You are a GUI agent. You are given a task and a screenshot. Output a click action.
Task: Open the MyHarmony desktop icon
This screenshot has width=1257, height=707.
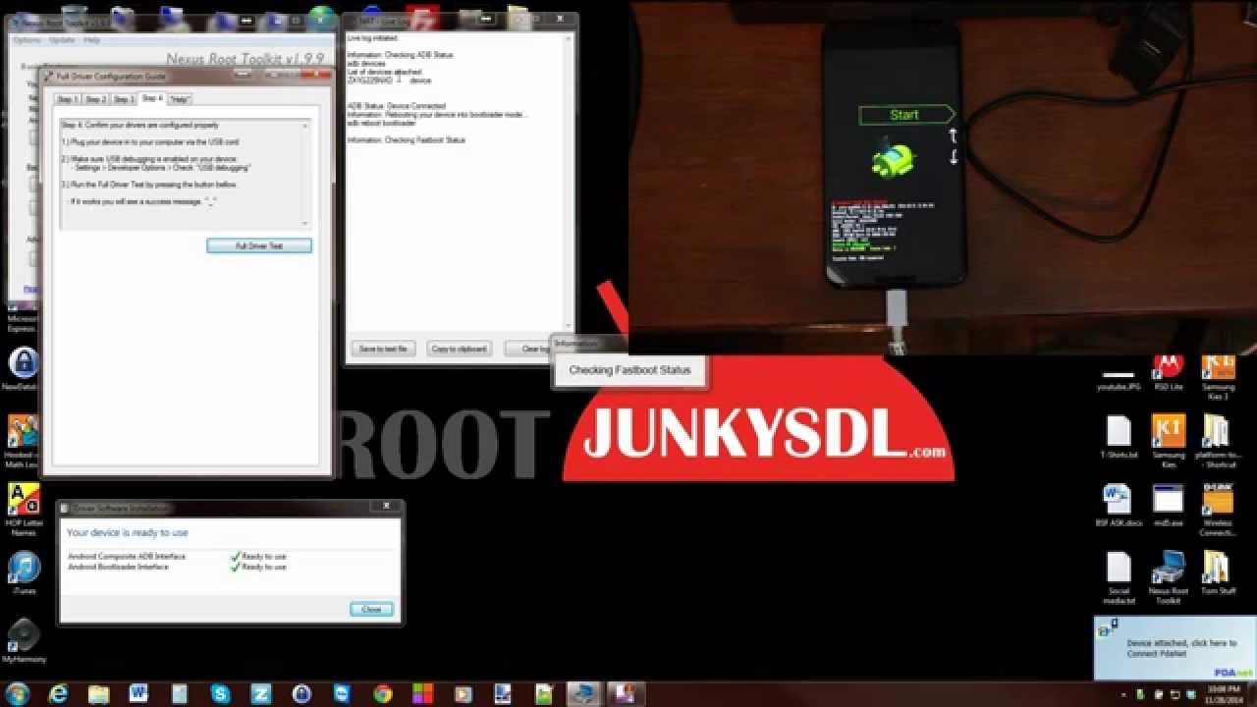point(24,640)
